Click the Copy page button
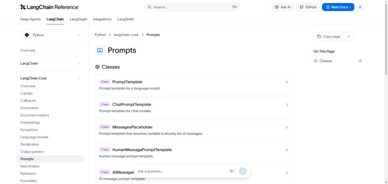The height and width of the screenshot is (184, 388). pyautogui.click(x=329, y=36)
